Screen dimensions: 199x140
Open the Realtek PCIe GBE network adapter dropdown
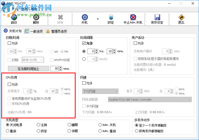click(x=150, y=100)
